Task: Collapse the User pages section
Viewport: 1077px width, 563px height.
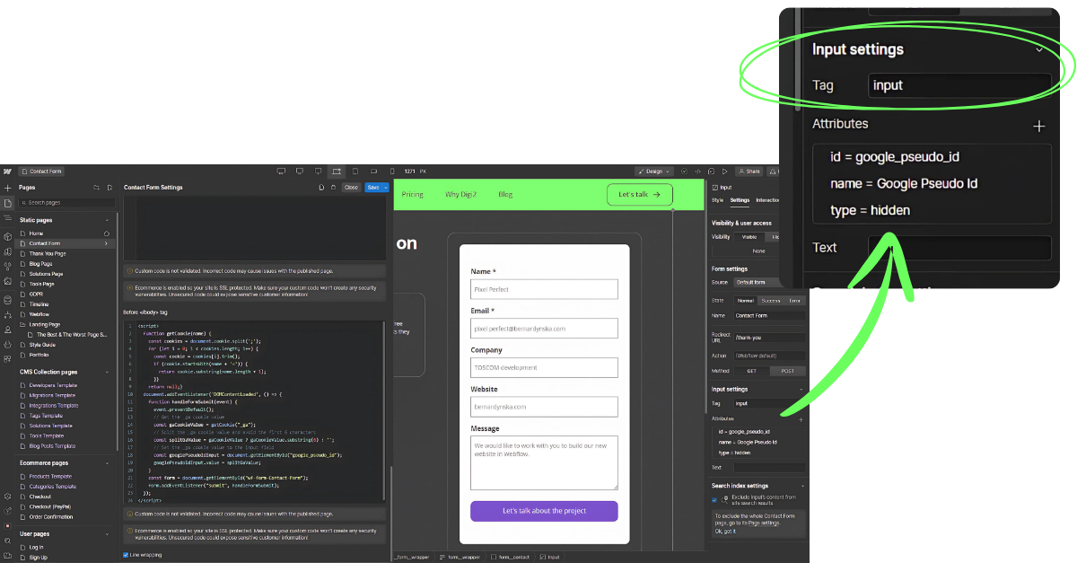Action: pos(107,533)
